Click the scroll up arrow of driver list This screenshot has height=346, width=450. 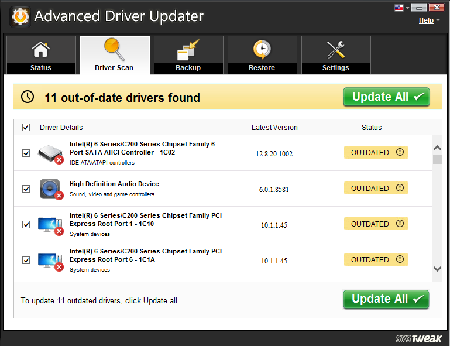437,148
